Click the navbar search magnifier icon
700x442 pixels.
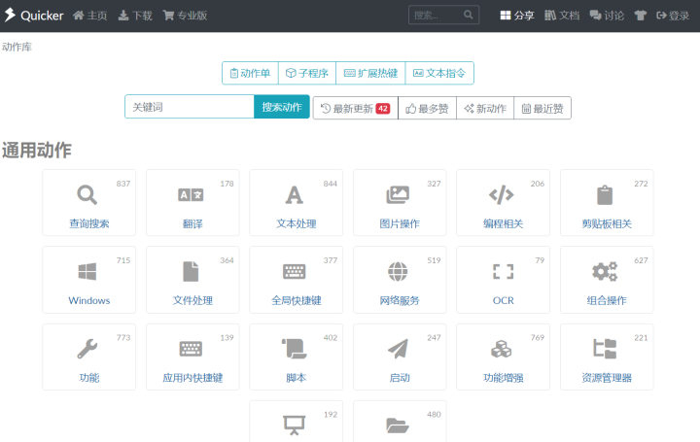coord(468,15)
